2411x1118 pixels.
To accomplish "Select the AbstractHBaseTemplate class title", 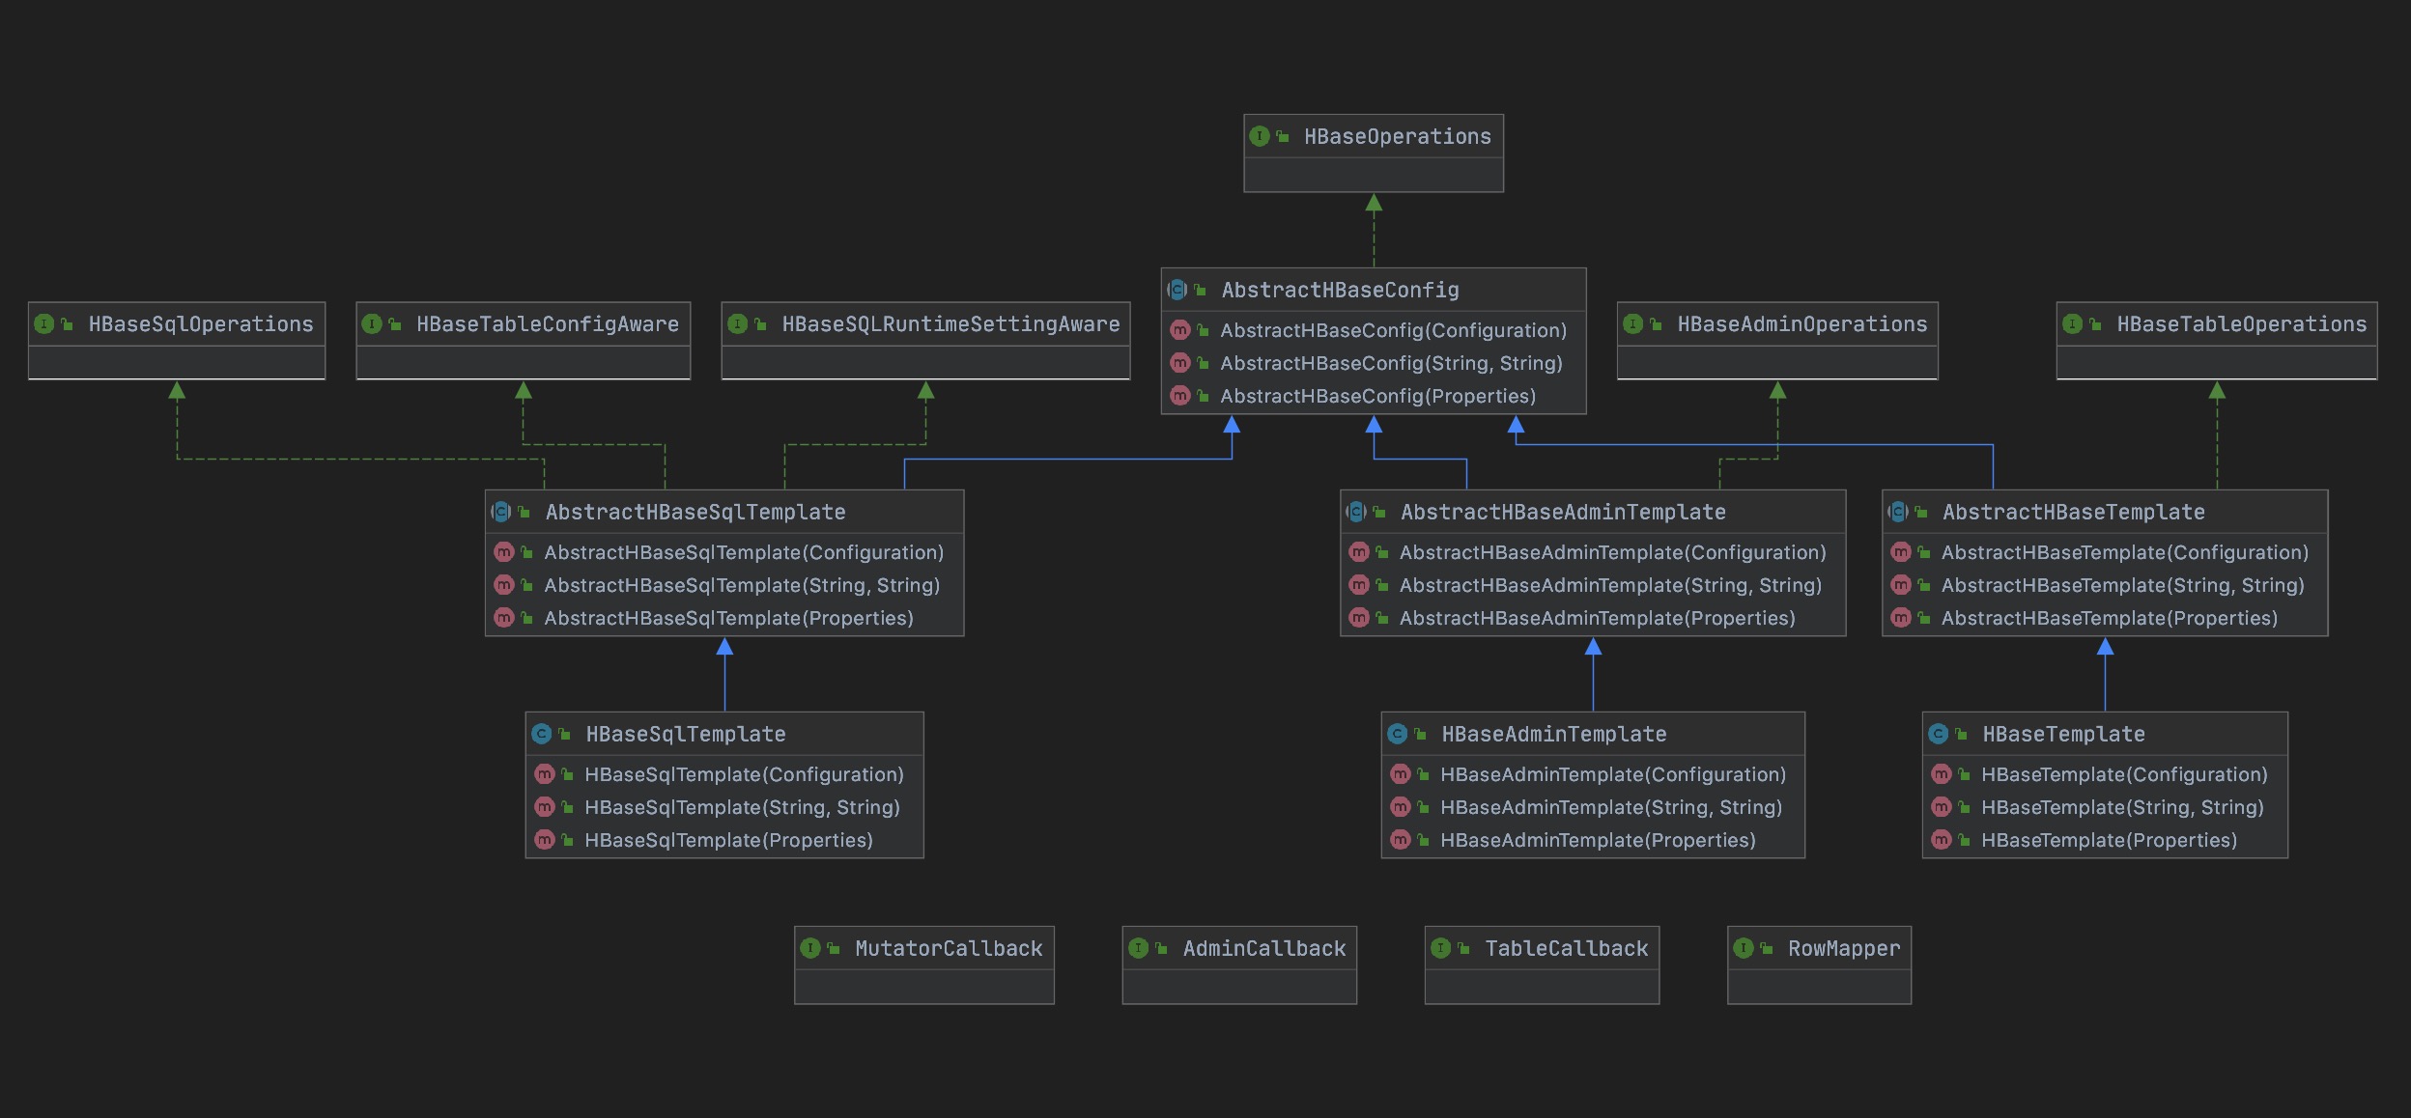I will point(2073,512).
